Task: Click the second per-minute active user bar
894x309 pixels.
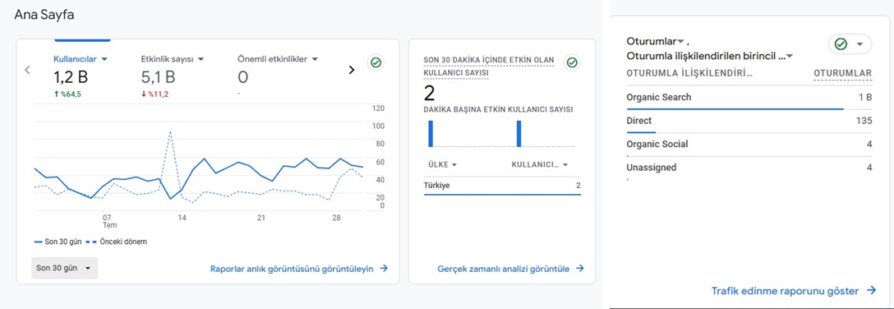Action: [518, 134]
